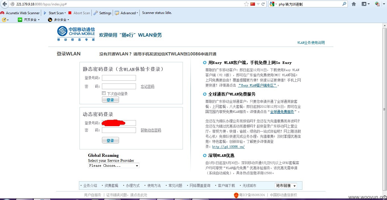
Task: Click 登录 button under static password login
Action: [x=110, y=100]
